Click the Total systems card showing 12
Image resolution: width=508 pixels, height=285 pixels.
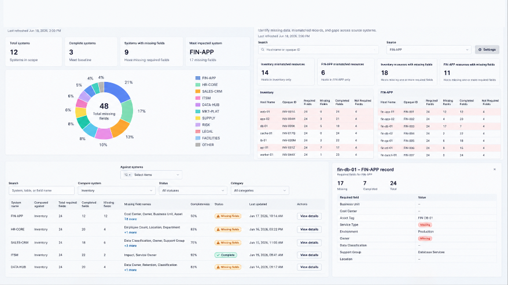(x=34, y=52)
